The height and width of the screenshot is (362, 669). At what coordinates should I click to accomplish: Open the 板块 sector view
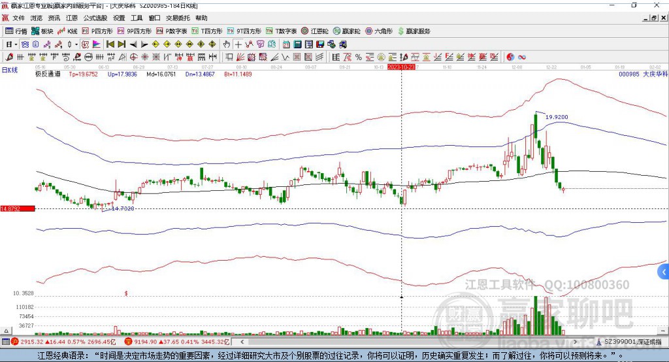[x=42, y=31]
